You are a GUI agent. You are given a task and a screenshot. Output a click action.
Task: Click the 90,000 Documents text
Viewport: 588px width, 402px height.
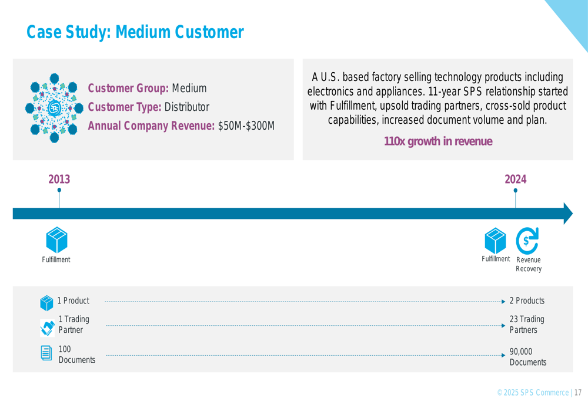[528, 357]
